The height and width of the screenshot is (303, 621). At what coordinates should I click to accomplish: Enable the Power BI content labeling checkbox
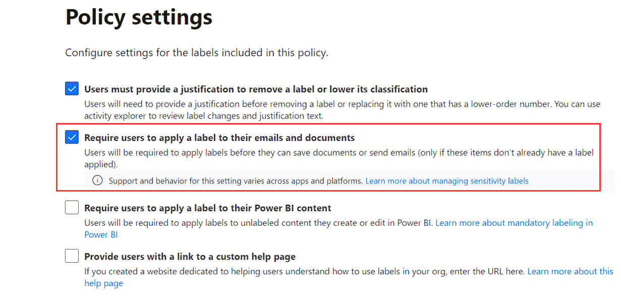click(72, 208)
